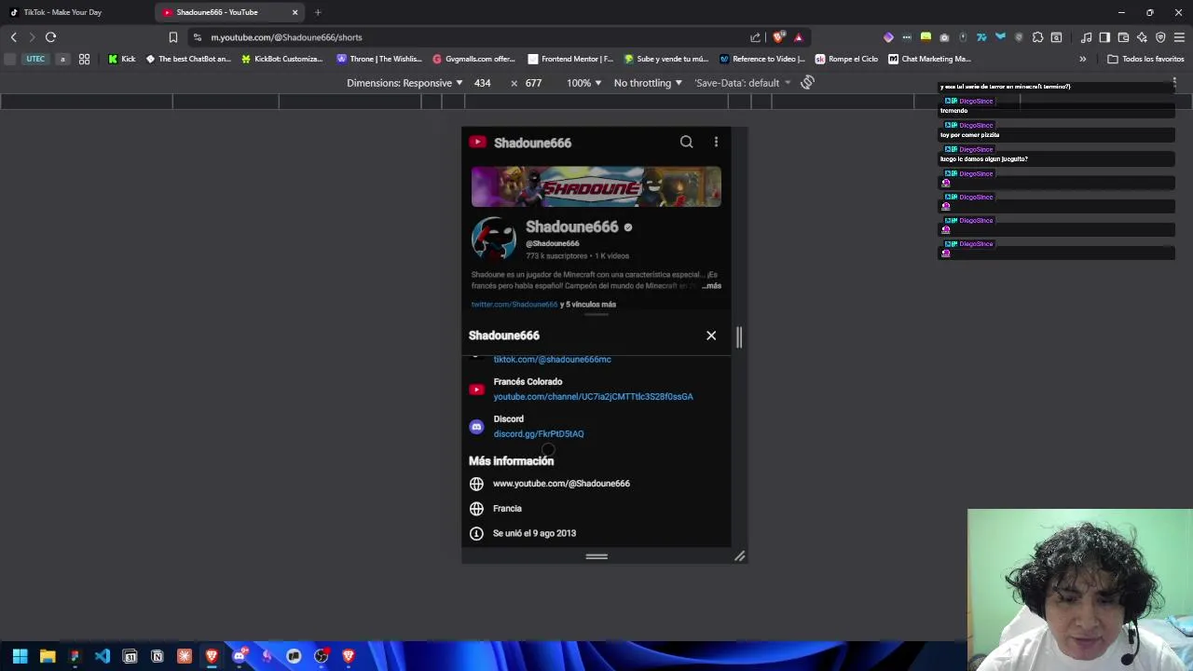This screenshot has height=671, width=1193.
Task: Open device toolbar more options menu
Action: pyautogui.click(x=1174, y=83)
